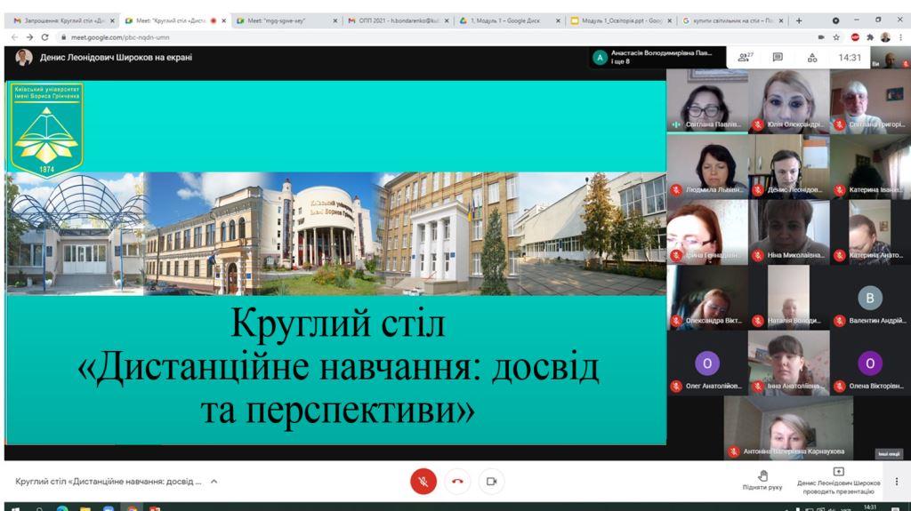Reload the Meet page
This screenshot has width=911, height=511.
pyautogui.click(x=45, y=36)
